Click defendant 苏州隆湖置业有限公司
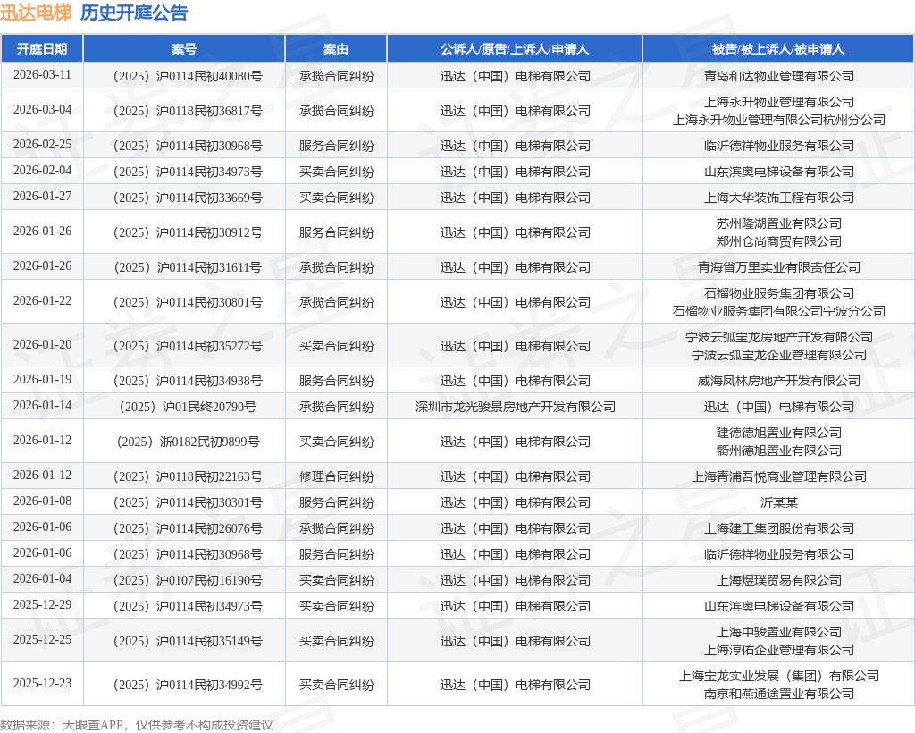Image resolution: width=915 pixels, height=733 pixels. (779, 223)
